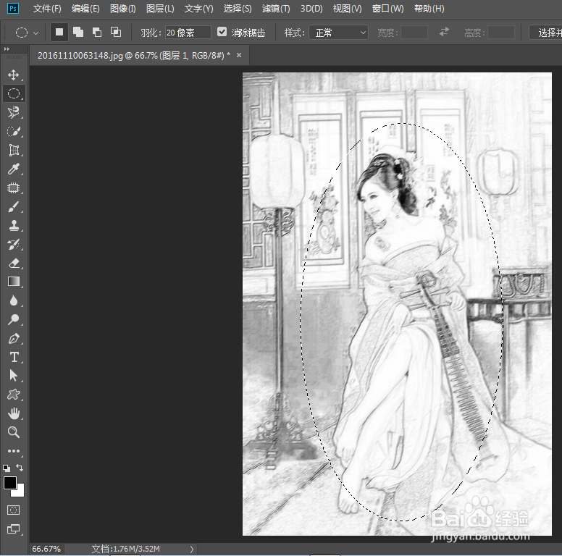Swap foreground and background colors
The image size is (562, 556).
tap(20, 468)
